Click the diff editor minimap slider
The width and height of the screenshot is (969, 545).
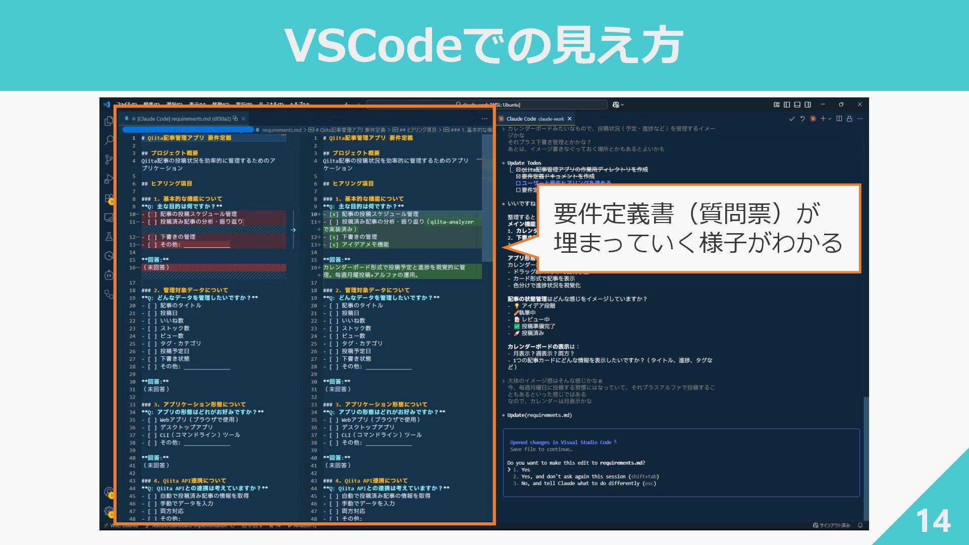coord(487,198)
